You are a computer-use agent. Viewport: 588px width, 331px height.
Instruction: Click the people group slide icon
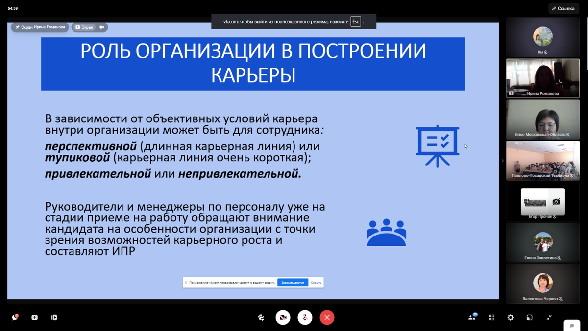click(x=386, y=232)
